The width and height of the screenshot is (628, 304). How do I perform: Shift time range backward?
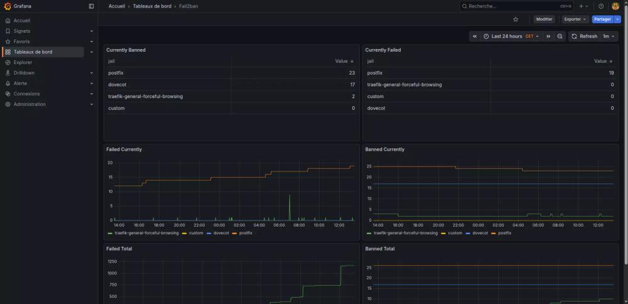point(475,36)
